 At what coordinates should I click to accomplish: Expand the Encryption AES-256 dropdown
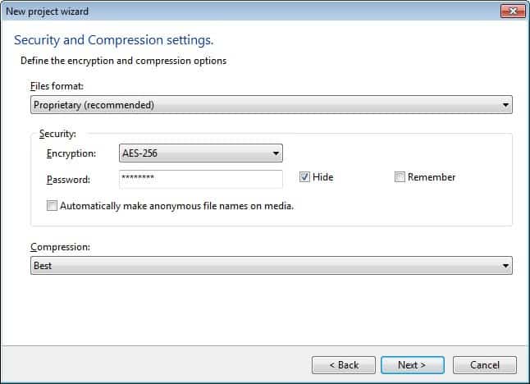click(x=201, y=153)
